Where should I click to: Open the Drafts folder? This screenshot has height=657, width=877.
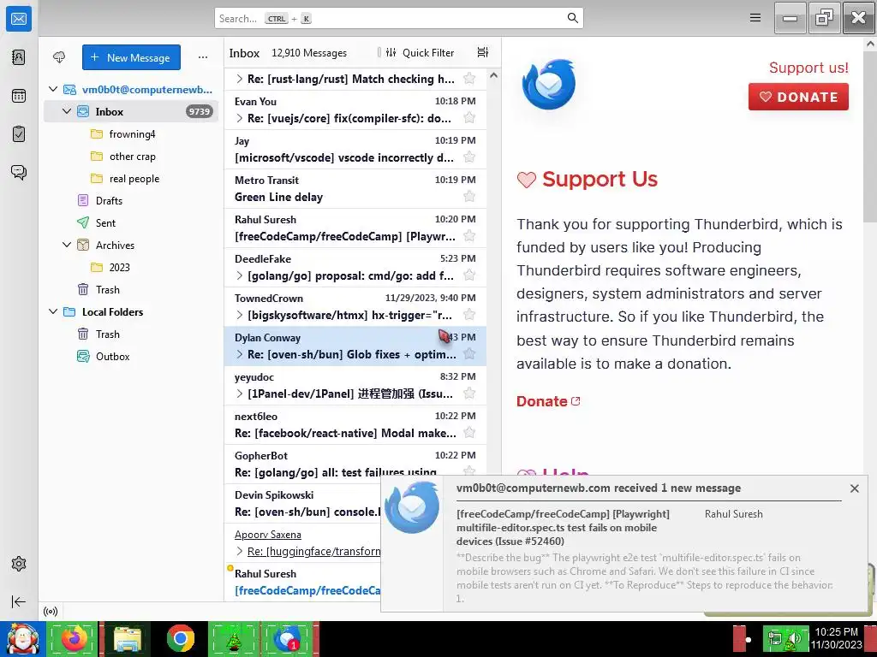132,200
